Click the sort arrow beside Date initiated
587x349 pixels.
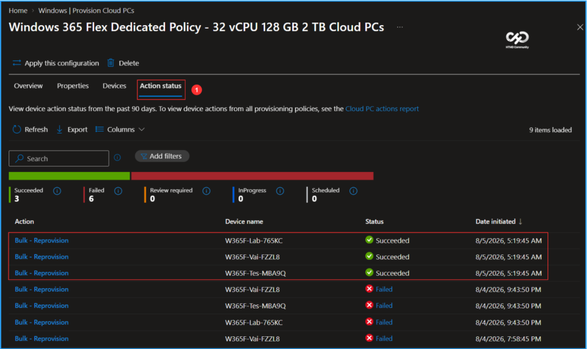[x=521, y=221]
